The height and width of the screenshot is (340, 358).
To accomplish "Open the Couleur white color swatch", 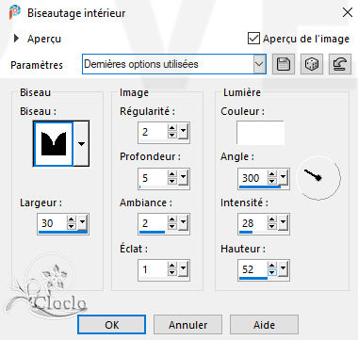I will click(x=260, y=133).
